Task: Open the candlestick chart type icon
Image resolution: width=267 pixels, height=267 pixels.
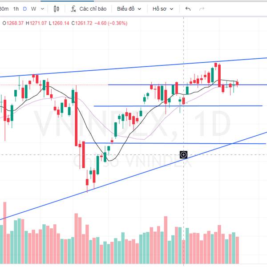Action: click(57, 8)
